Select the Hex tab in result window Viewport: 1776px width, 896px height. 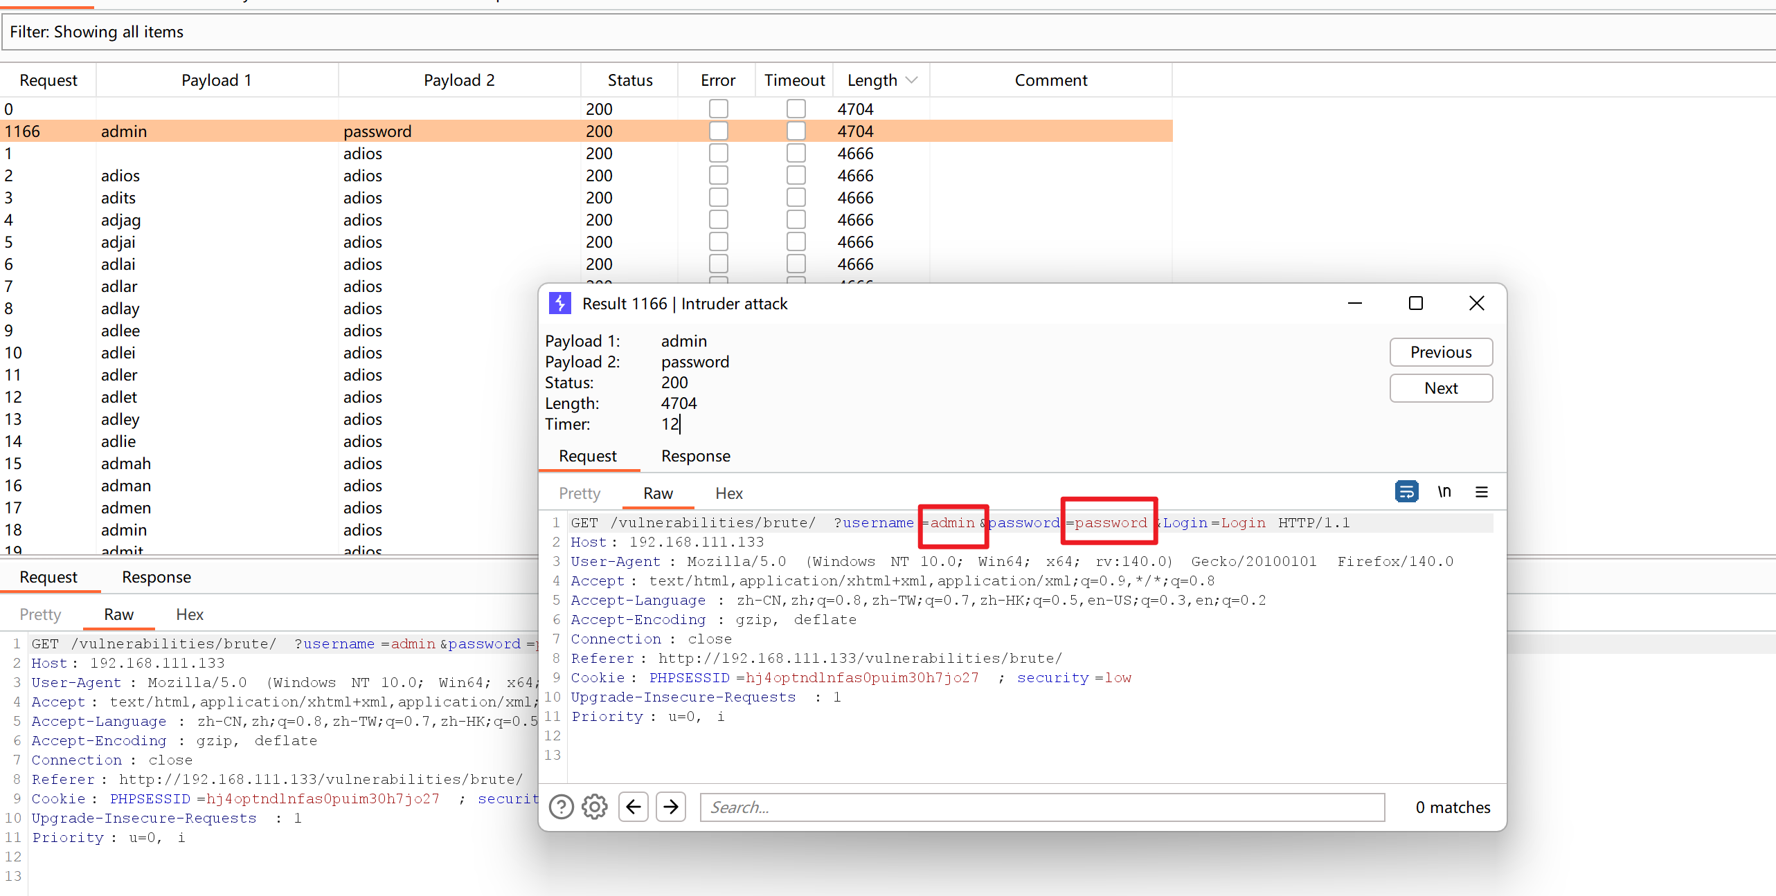[728, 493]
